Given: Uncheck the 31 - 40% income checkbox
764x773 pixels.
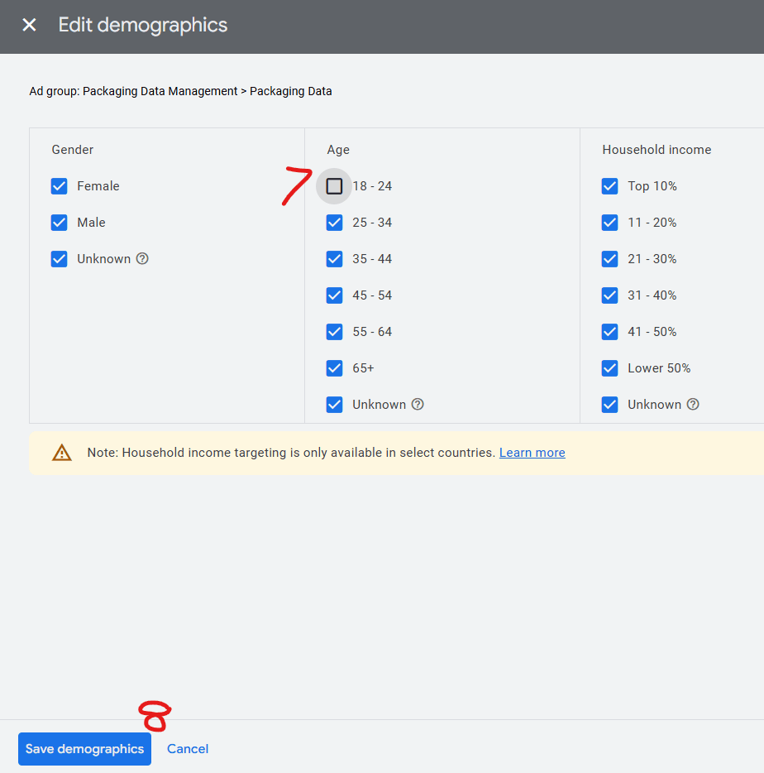Looking at the screenshot, I should (x=610, y=295).
